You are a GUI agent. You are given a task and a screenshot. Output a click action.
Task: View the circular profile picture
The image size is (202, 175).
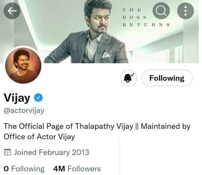(x=23, y=66)
